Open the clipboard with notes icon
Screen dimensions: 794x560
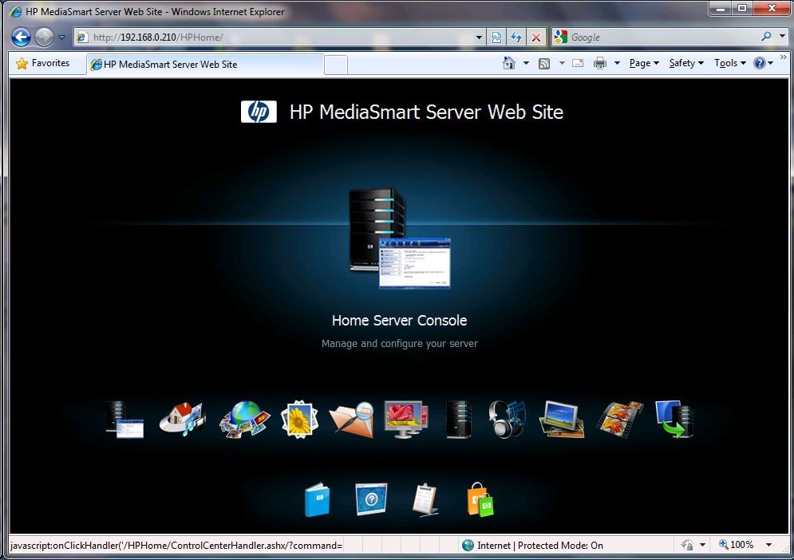pyautogui.click(x=425, y=499)
